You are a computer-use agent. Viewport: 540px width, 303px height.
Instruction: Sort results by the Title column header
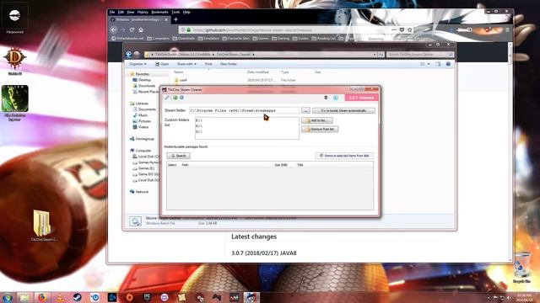300,165
